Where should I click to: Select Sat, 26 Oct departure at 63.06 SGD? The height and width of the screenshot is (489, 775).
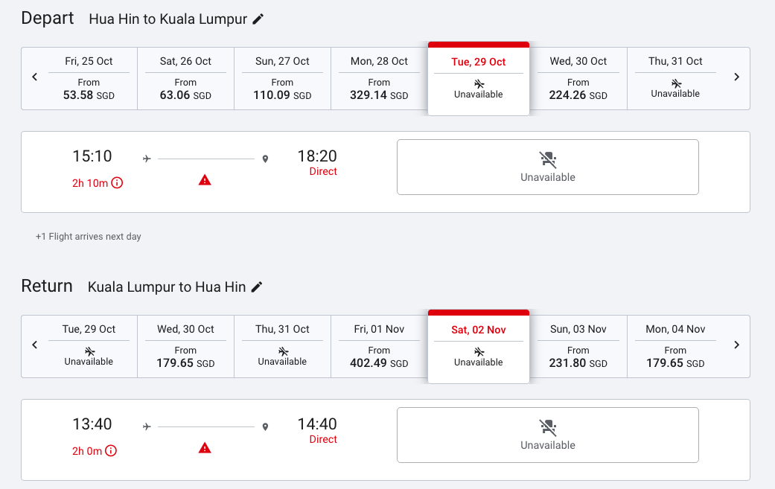[x=185, y=79]
